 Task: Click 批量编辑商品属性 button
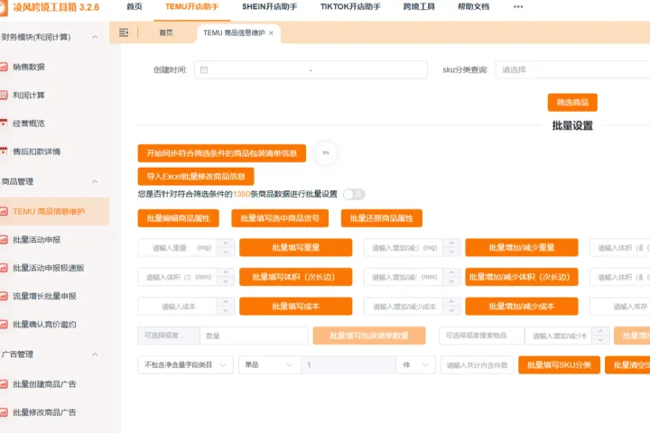pos(178,218)
